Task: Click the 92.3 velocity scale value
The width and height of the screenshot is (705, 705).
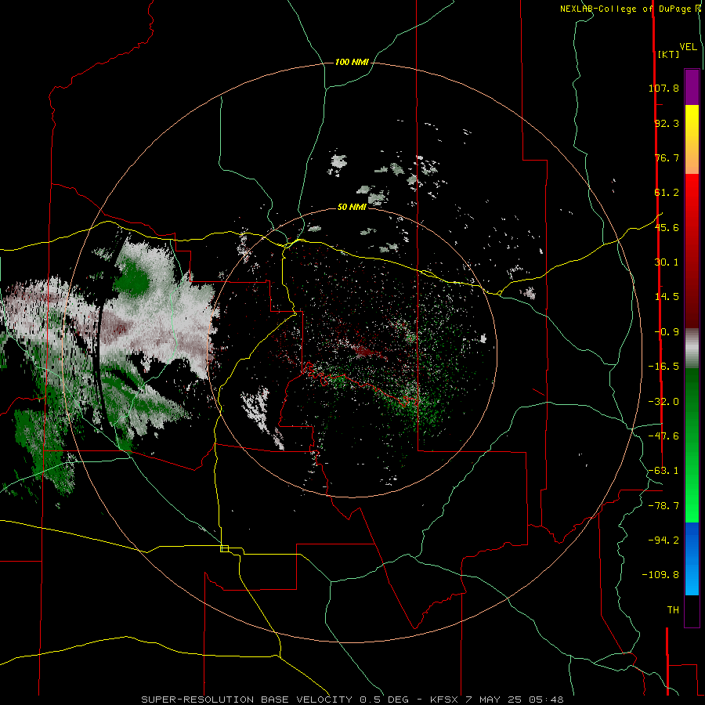Action: pyautogui.click(x=667, y=123)
